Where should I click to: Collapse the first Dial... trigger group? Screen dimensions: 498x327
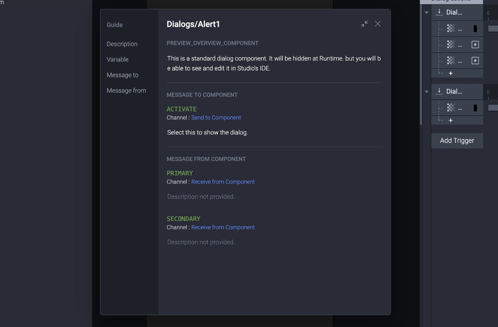coord(427,13)
